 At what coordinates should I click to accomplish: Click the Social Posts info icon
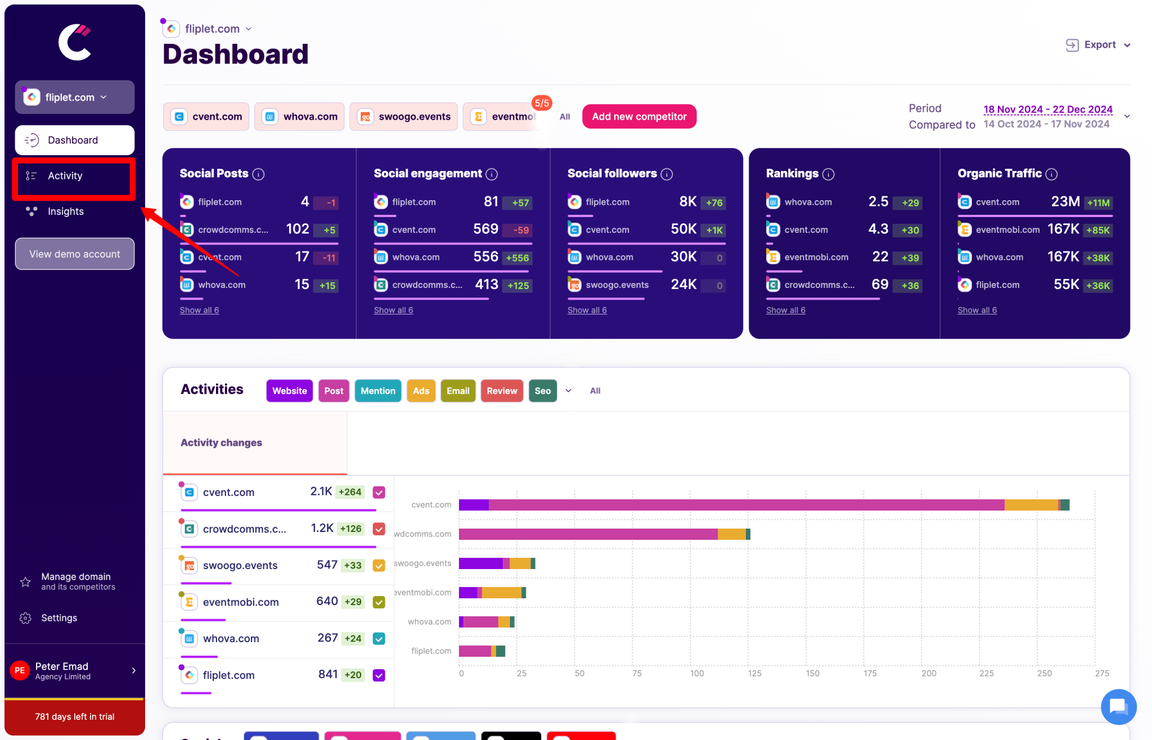pos(258,174)
